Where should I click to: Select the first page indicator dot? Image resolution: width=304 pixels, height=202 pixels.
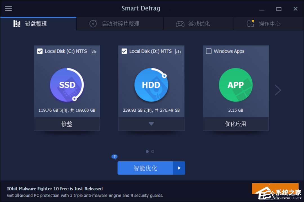pos(147,151)
